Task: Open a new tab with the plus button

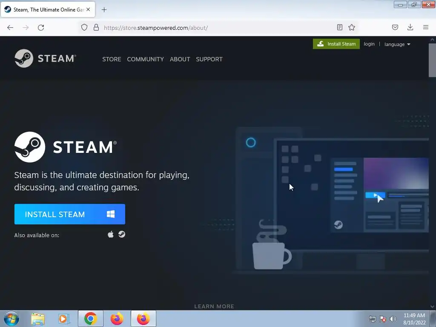Action: click(x=104, y=10)
